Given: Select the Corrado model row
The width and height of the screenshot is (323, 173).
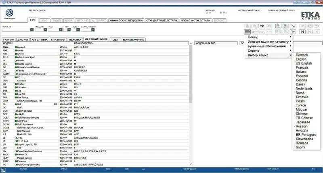Looking at the screenshot, I should point(95,81).
